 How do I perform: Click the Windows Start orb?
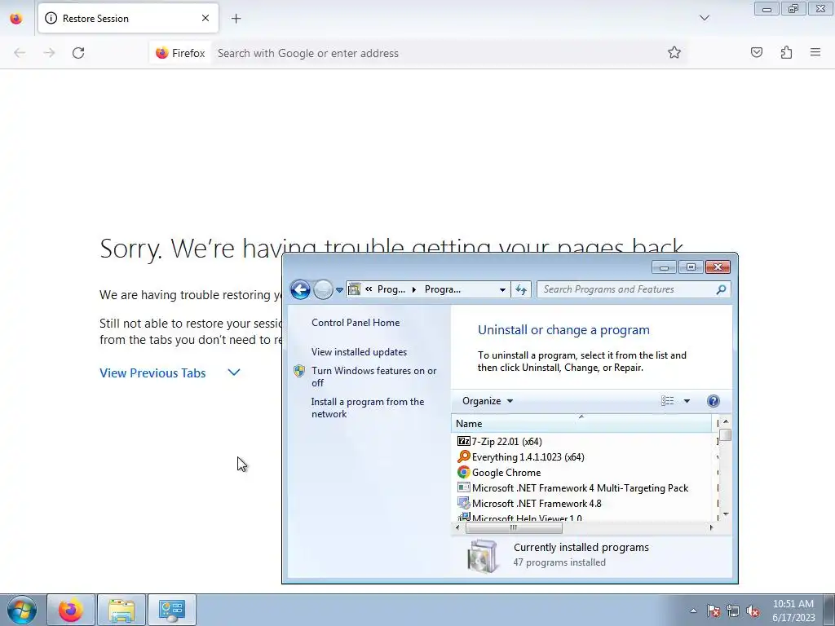(22, 610)
